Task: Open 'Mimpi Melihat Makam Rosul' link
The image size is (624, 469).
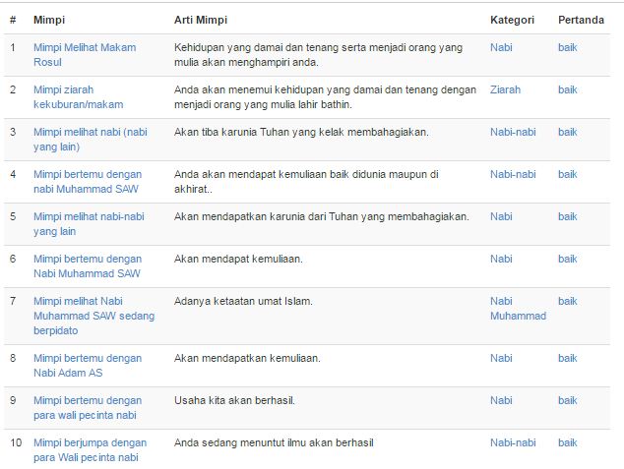Action: (x=85, y=55)
